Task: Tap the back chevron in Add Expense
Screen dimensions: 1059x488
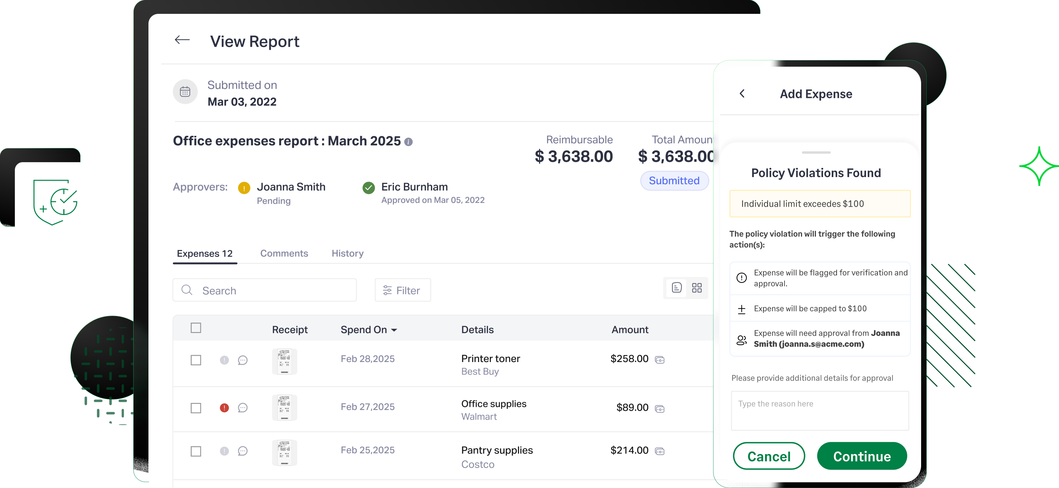Action: [742, 94]
